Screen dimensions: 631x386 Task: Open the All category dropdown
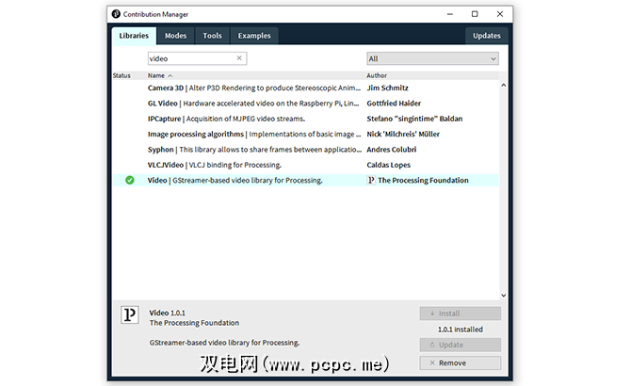(x=432, y=58)
